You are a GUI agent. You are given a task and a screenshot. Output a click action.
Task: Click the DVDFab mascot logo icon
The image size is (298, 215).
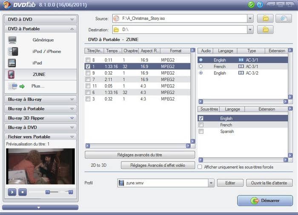7,5
